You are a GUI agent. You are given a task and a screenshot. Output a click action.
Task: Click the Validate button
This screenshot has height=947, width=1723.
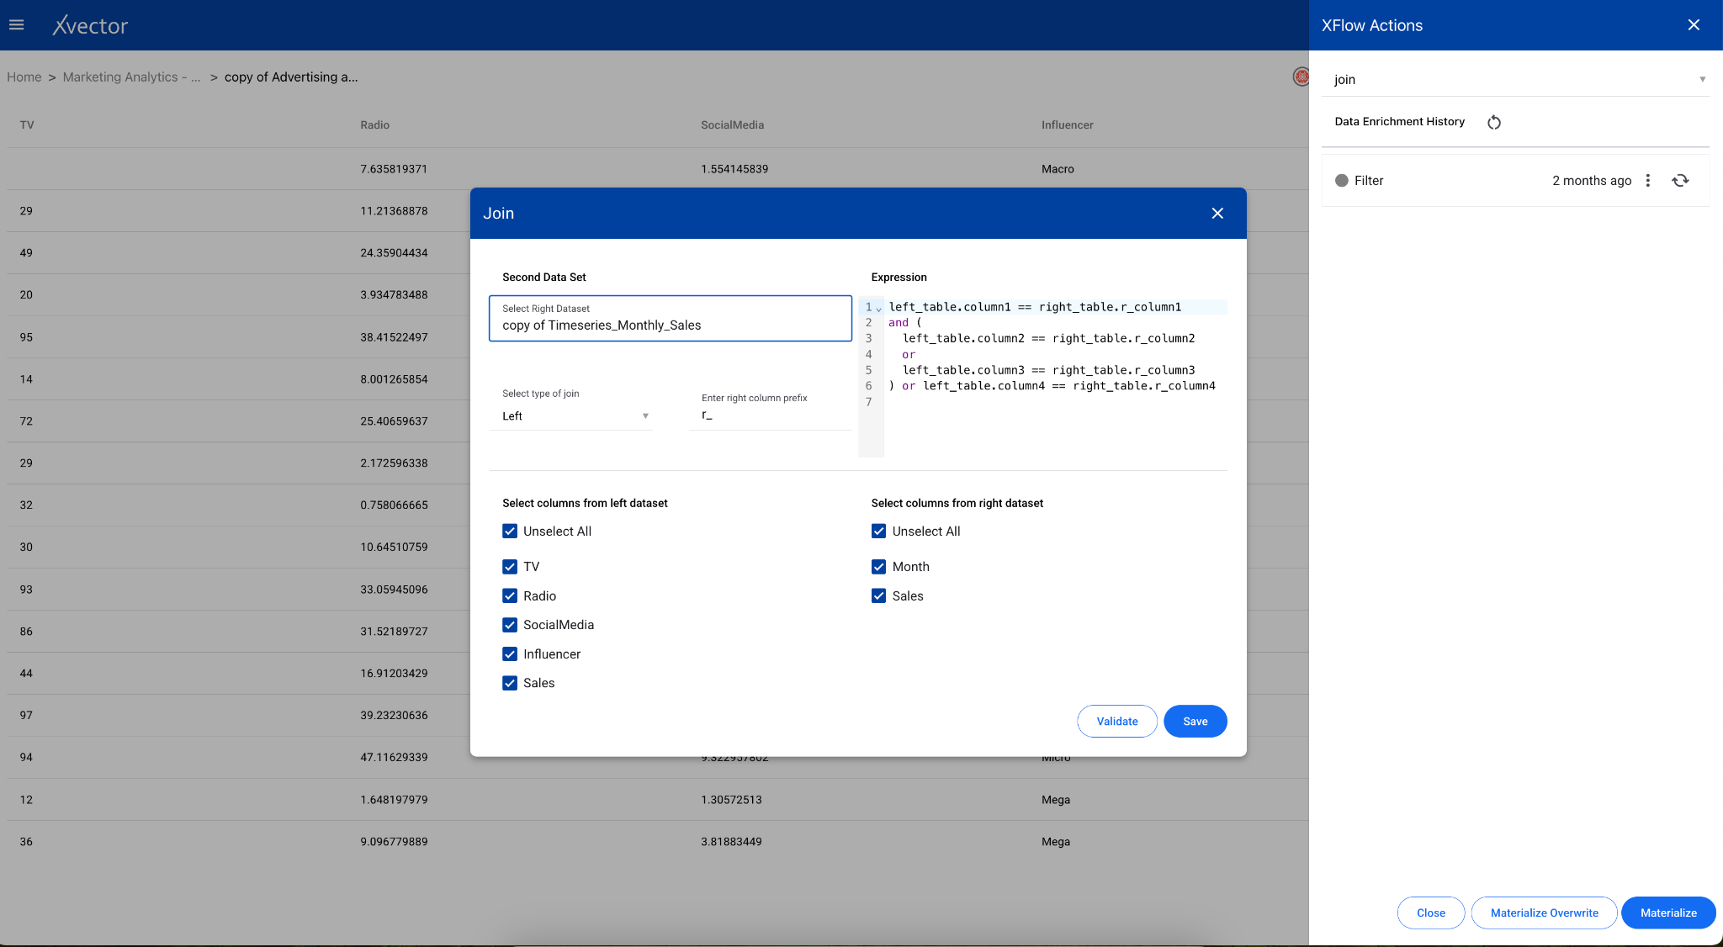pos(1117,722)
